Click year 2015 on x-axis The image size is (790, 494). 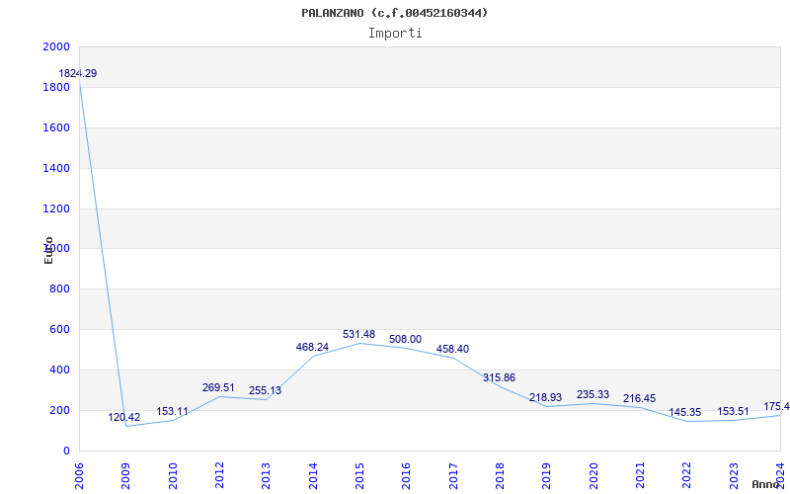(359, 476)
